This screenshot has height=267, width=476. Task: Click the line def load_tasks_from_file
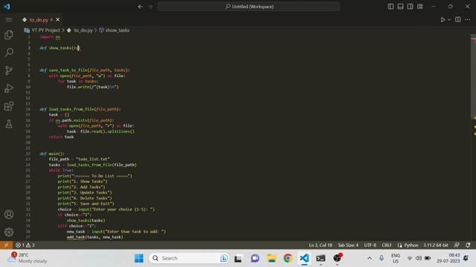[80, 109]
